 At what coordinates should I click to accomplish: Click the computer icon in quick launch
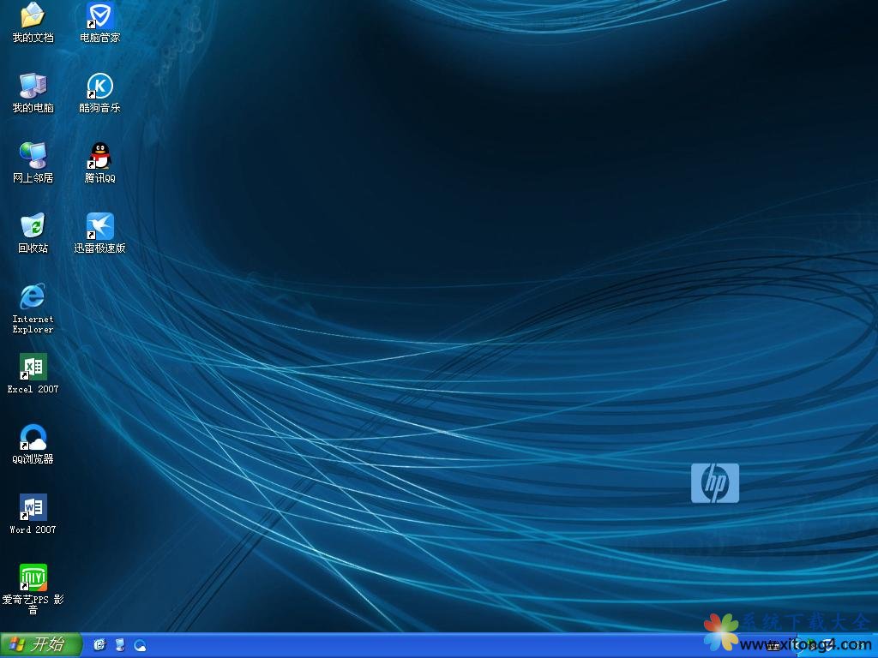point(120,645)
